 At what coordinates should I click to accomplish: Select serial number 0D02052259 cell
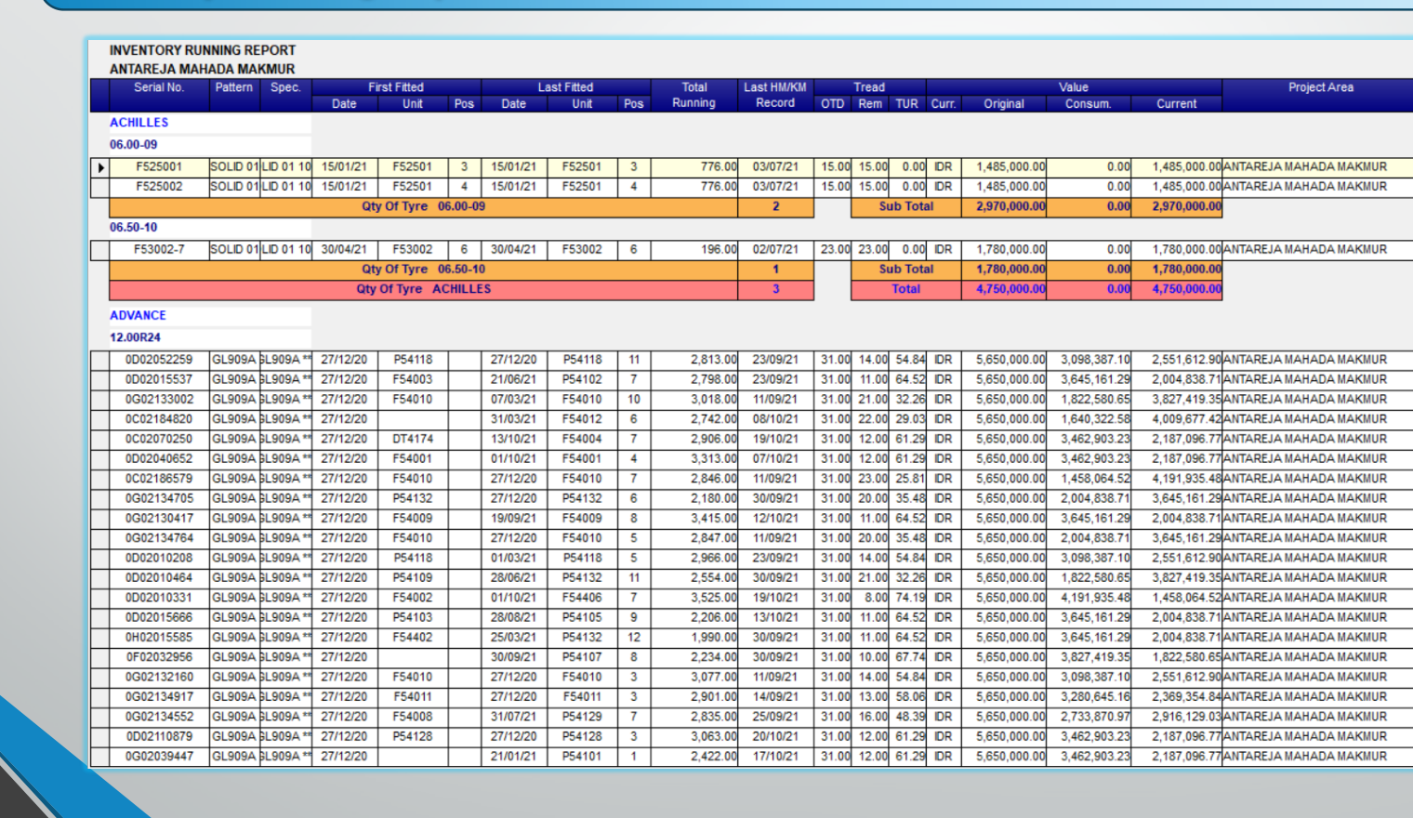[x=159, y=360]
